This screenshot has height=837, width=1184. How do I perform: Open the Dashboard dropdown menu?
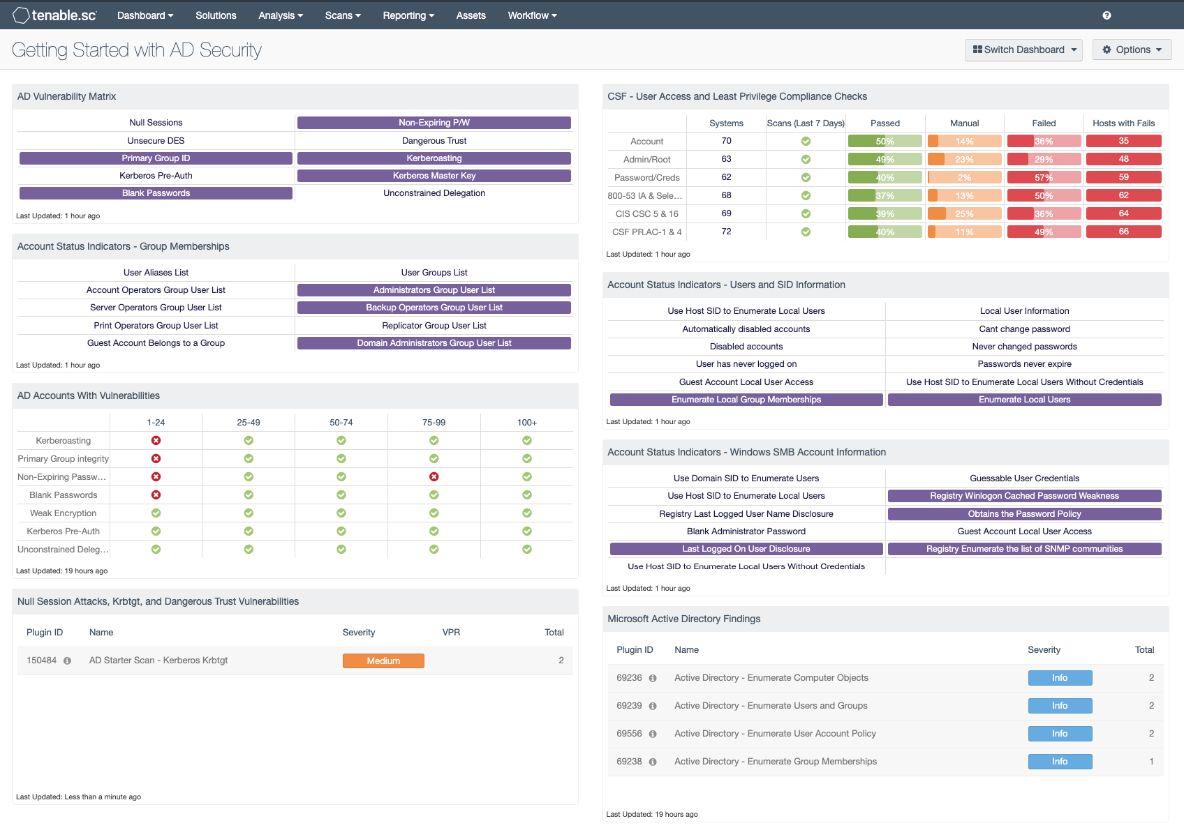point(145,15)
